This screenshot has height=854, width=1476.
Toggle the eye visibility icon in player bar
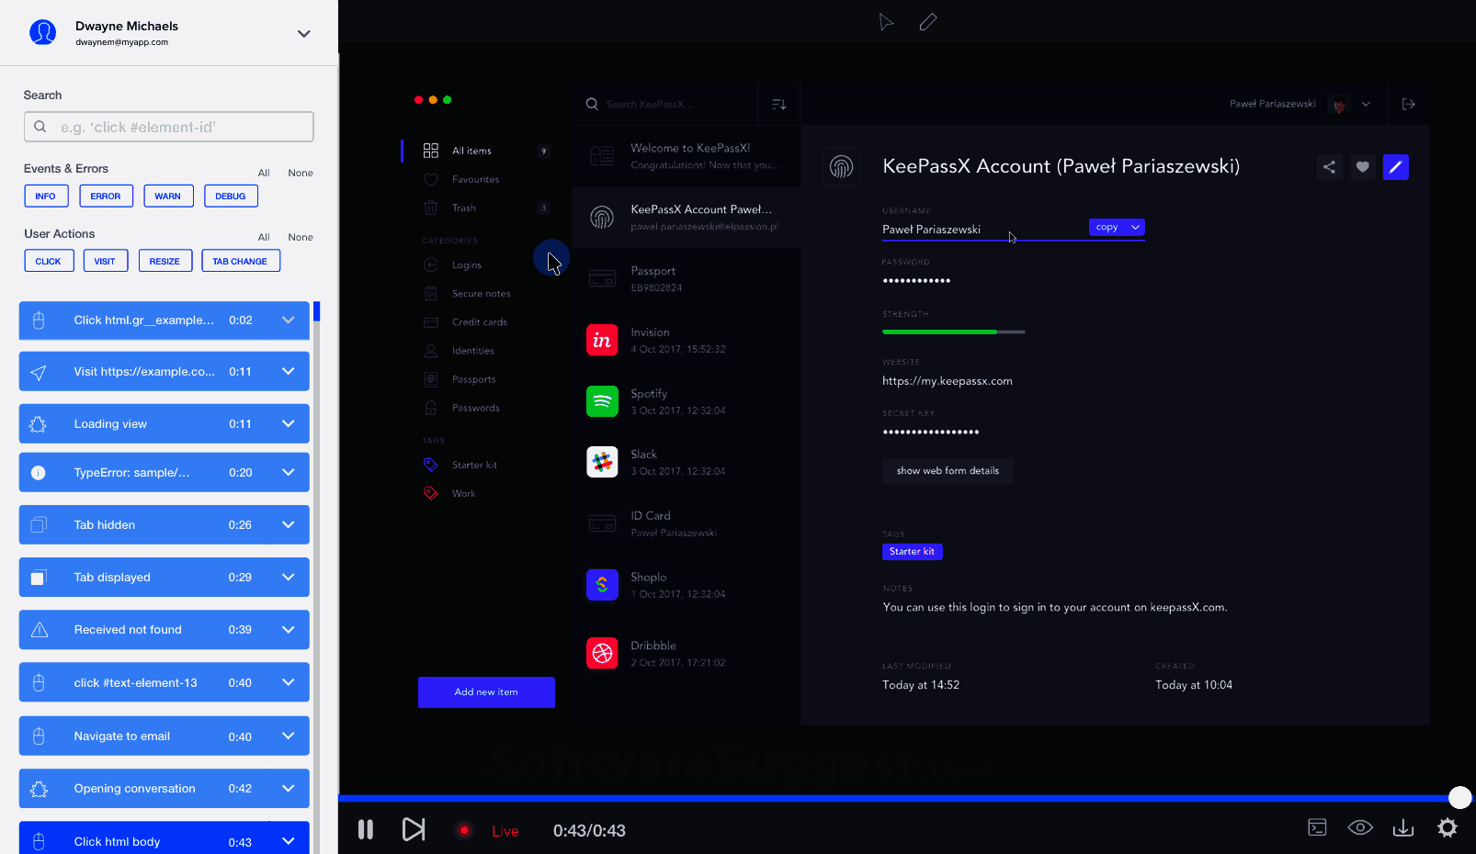[x=1360, y=827]
